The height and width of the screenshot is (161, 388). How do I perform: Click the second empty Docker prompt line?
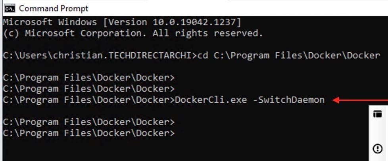pyautogui.click(x=88, y=88)
